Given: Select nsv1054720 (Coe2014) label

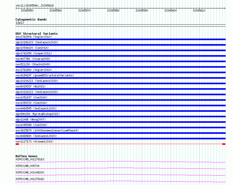Looking at the screenshot, I should 31,103.
